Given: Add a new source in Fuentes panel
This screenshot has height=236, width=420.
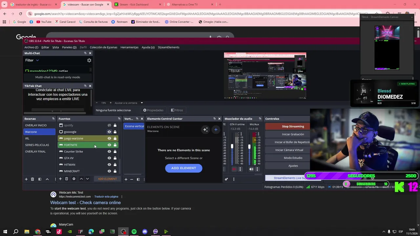Looking at the screenshot, I should 60,179.
